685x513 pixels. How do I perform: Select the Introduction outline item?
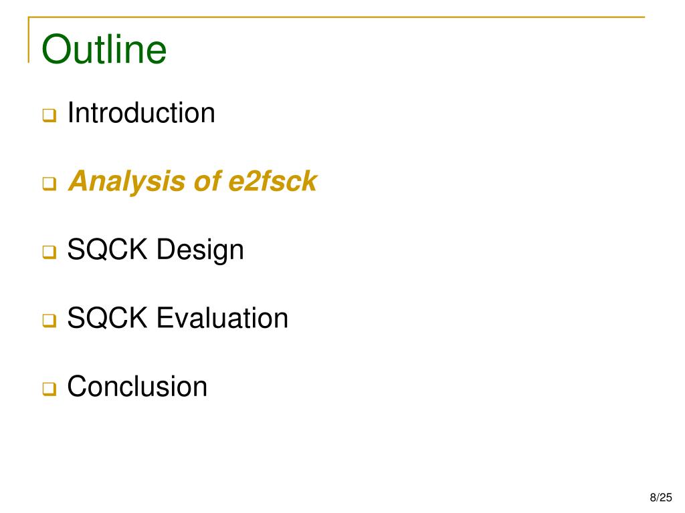141,113
